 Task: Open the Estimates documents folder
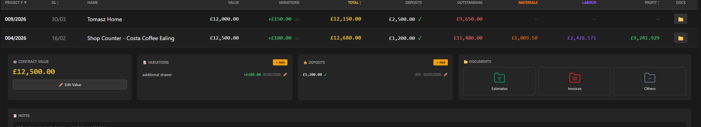499,81
